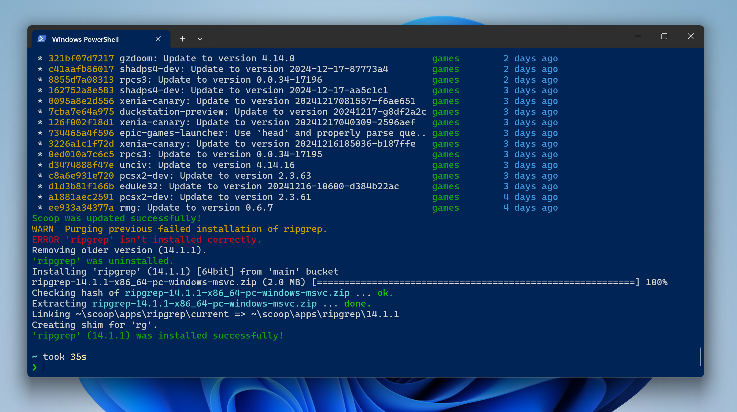737x412 pixels.
Task: Click the 'took 35s' duration text
Action: (x=65, y=357)
